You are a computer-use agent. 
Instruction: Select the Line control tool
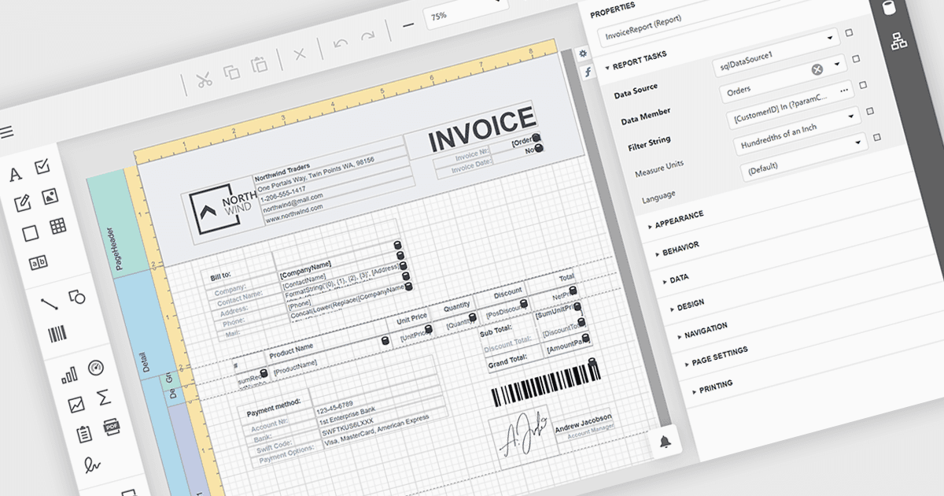49,303
